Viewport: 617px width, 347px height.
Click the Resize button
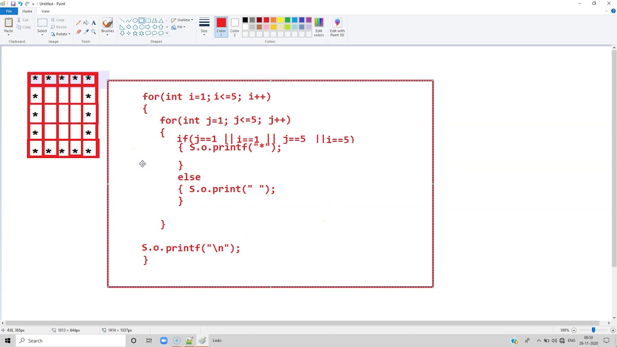click(58, 27)
